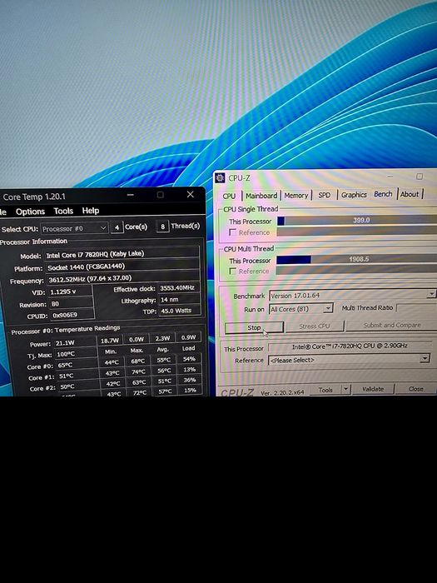Click the Lithography 14 nm value
This screenshot has height=583, width=437.
180,299
